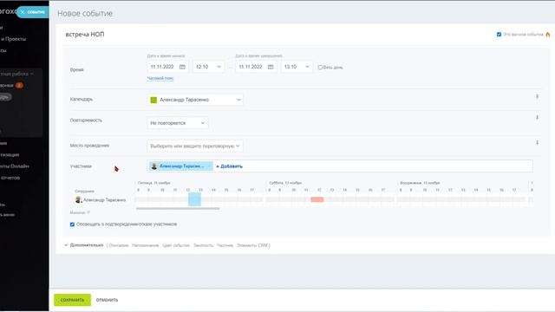Click the orange counter badge in sidebar
The image size is (555, 312).
coord(19,85)
